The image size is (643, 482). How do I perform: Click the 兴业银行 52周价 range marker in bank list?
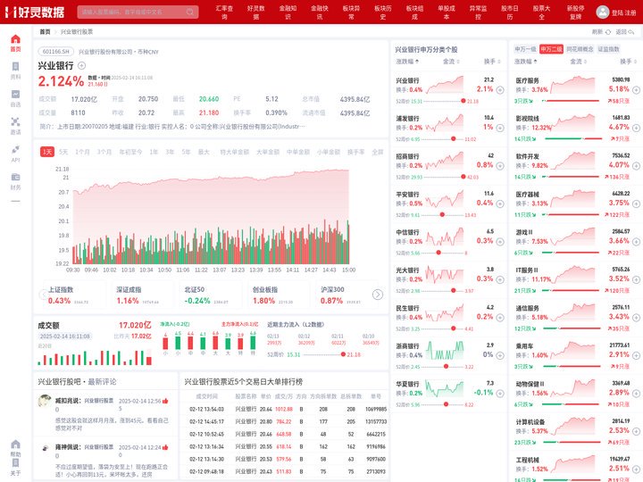tap(463, 101)
